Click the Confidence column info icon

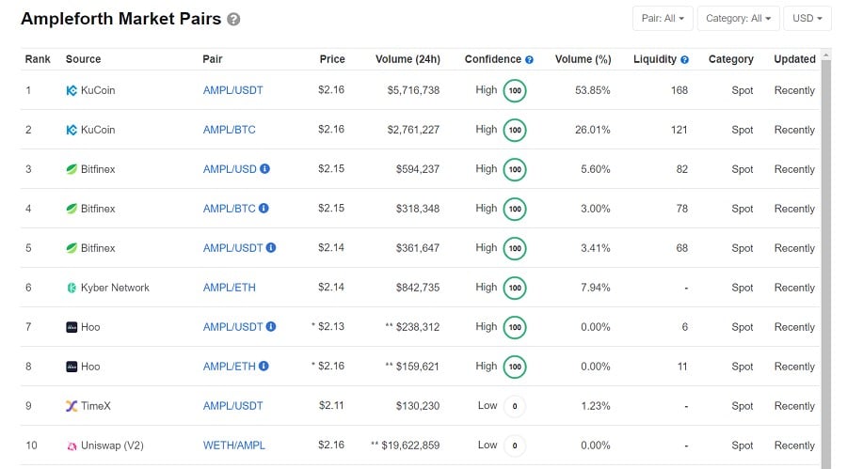529,59
